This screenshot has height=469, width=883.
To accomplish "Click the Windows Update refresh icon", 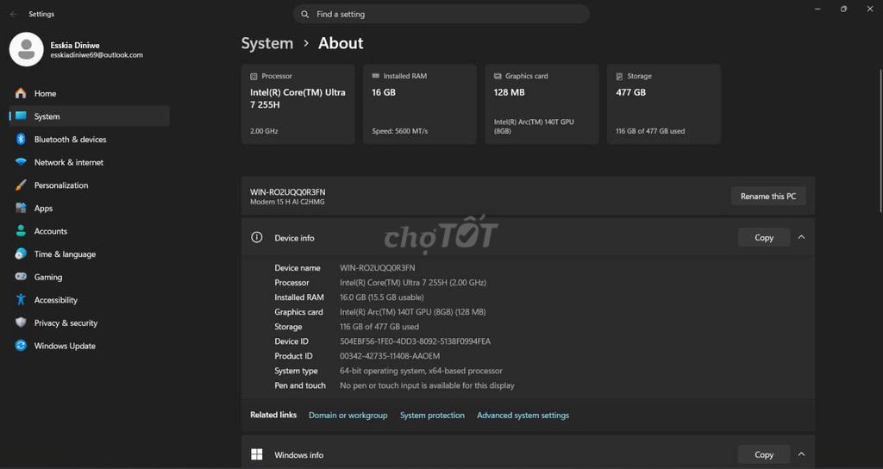I will [x=21, y=346].
